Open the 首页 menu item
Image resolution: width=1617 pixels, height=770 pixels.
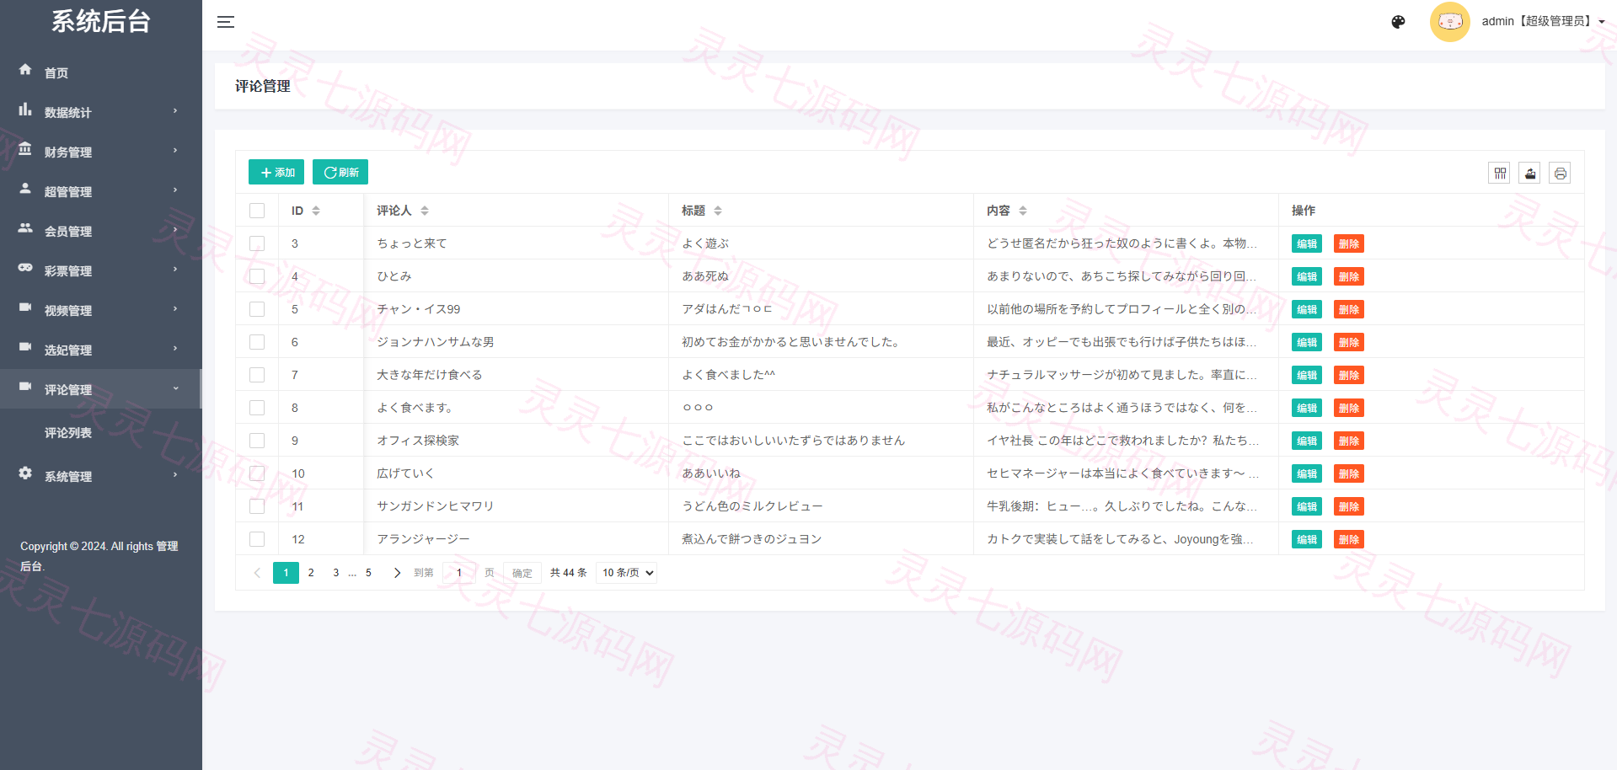pos(101,72)
